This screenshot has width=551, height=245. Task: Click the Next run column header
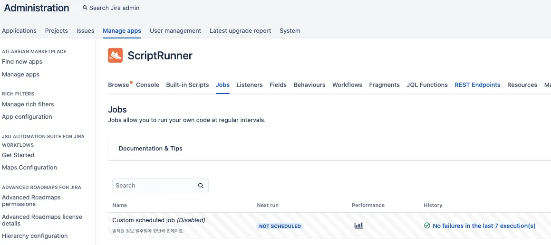click(268, 205)
